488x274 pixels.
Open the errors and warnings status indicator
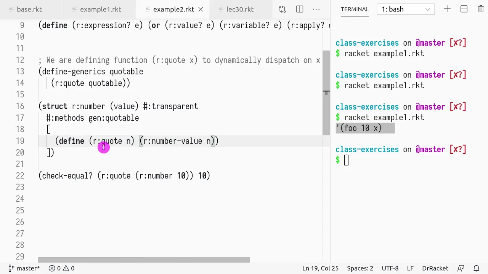tap(61, 268)
